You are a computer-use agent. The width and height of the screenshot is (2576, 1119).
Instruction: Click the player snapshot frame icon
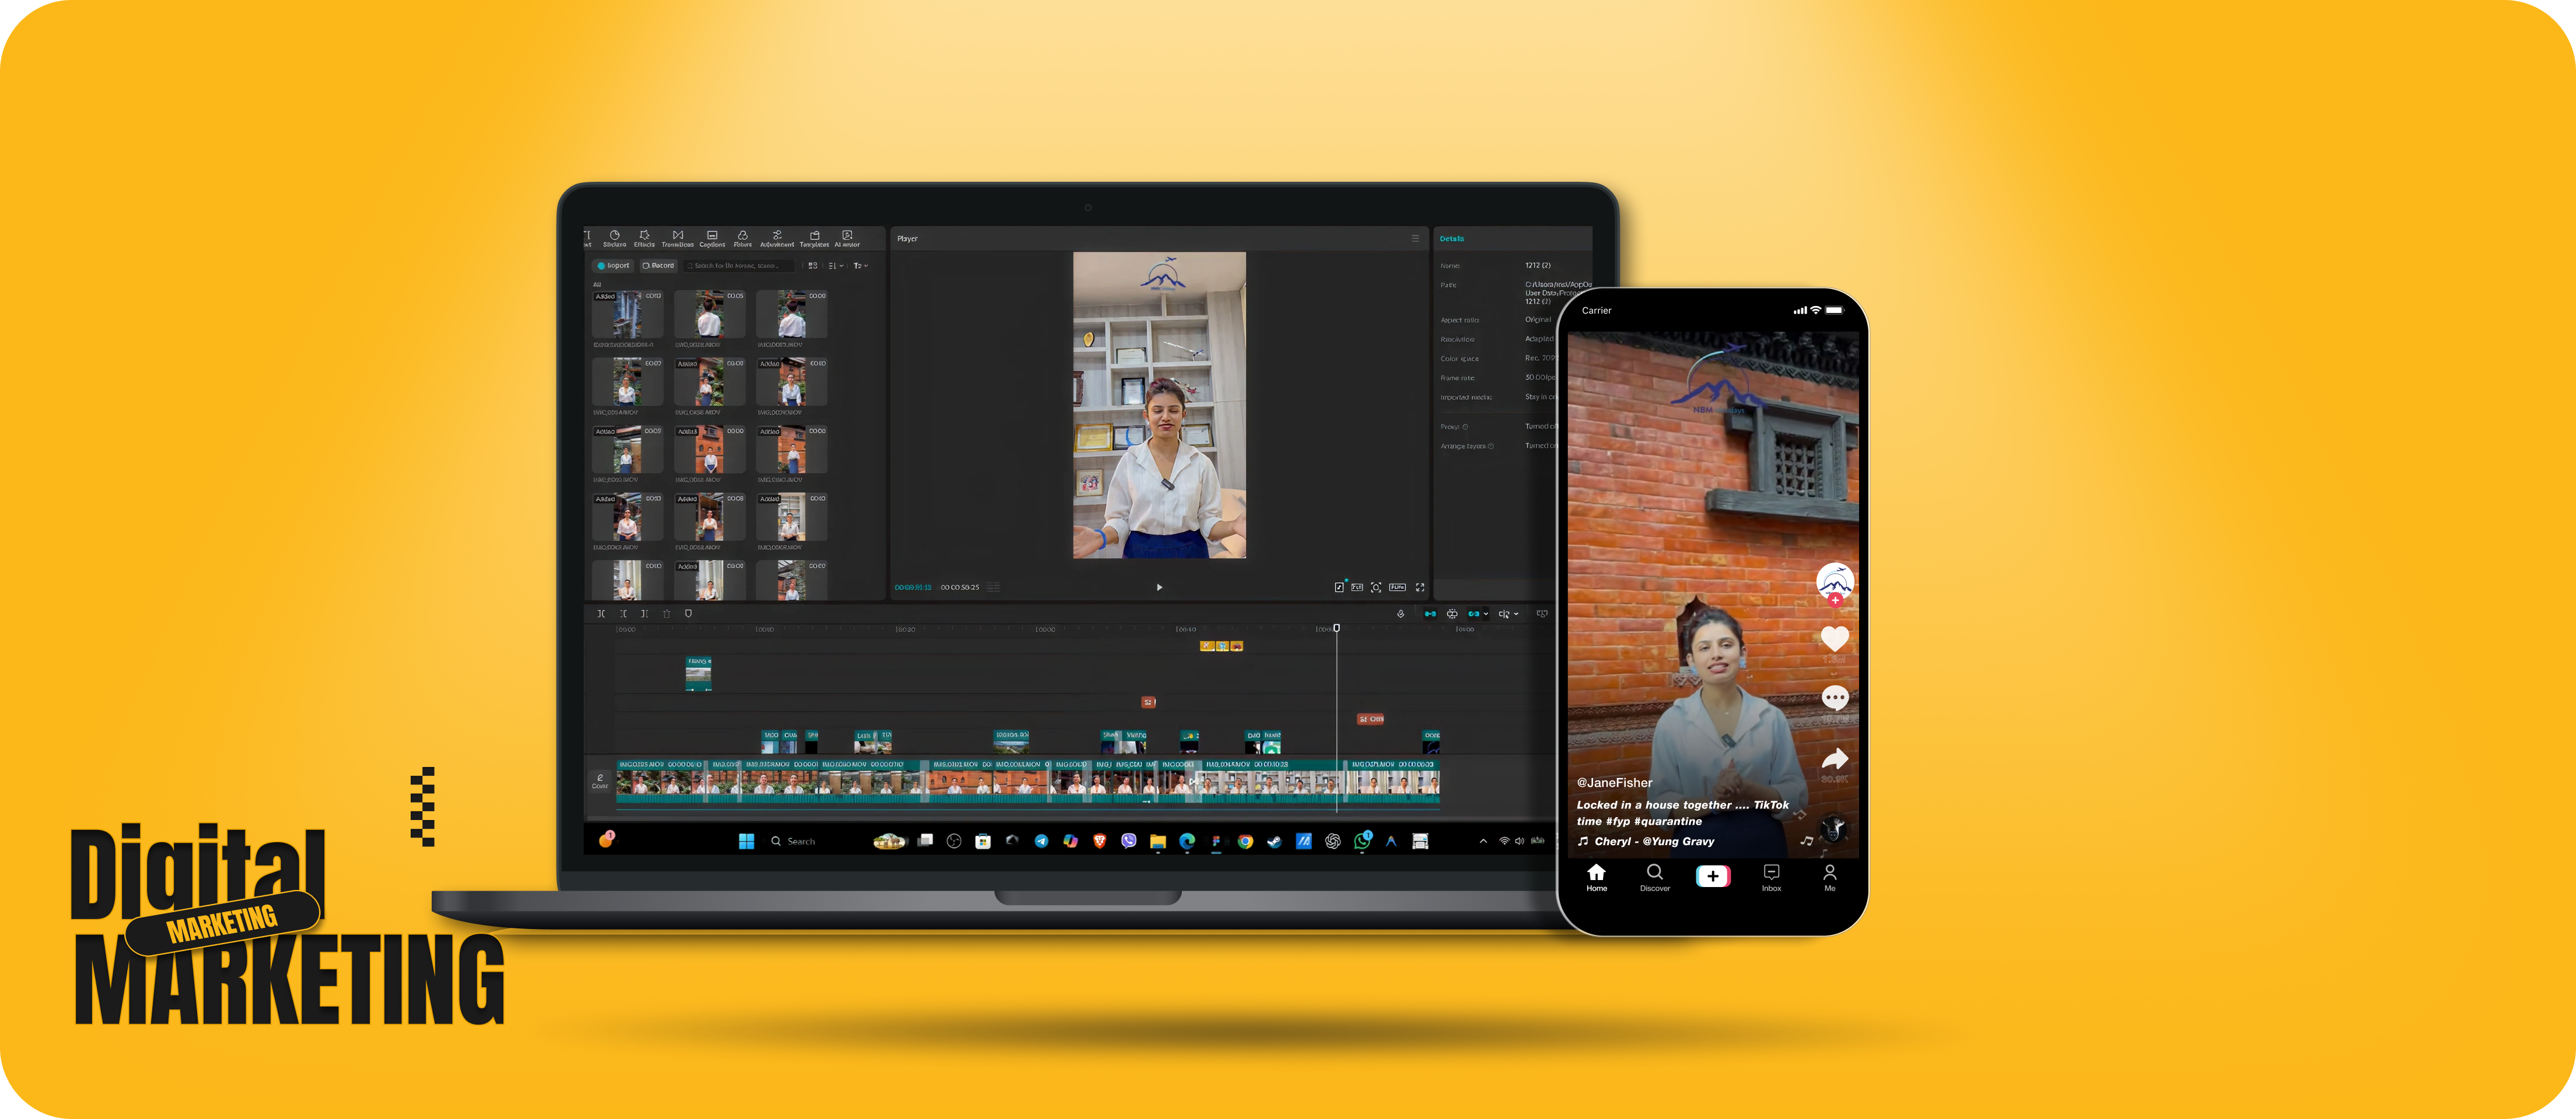click(1376, 587)
